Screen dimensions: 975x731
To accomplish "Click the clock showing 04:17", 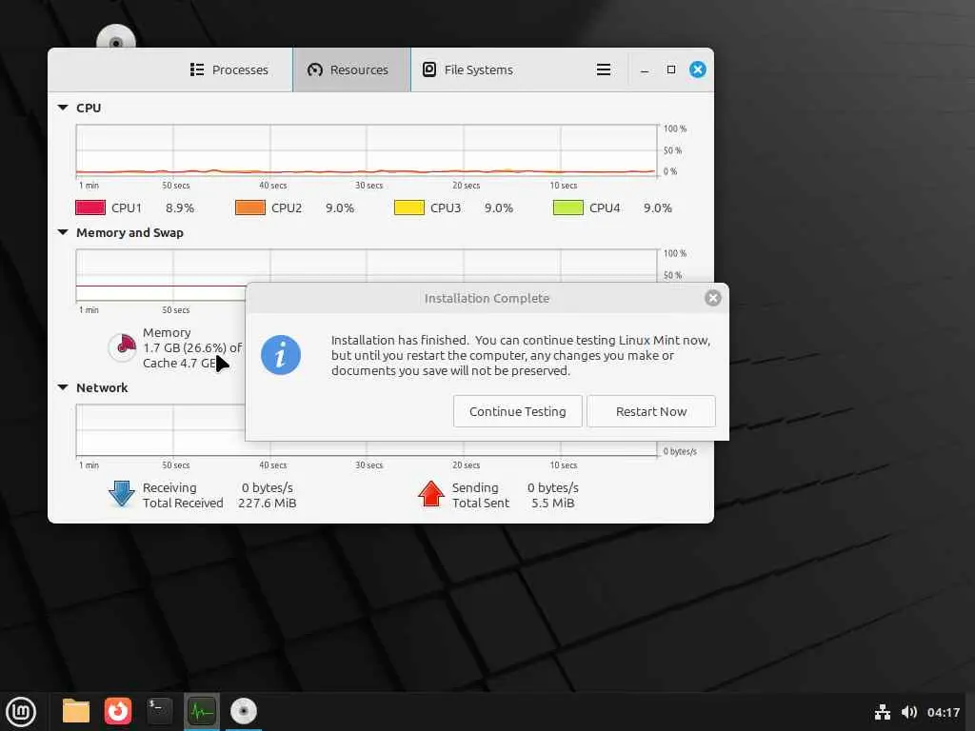I will [944, 712].
